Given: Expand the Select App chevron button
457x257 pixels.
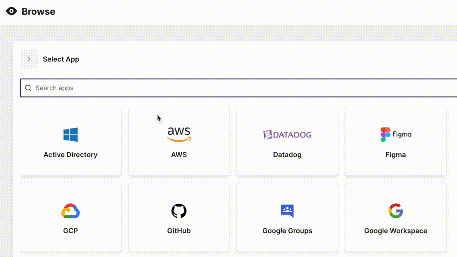Looking at the screenshot, I should coord(29,59).
